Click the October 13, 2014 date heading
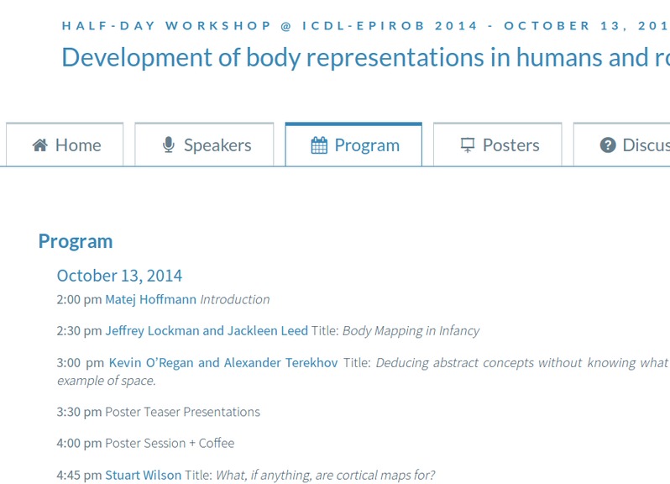The height and width of the screenshot is (484, 670). [119, 276]
